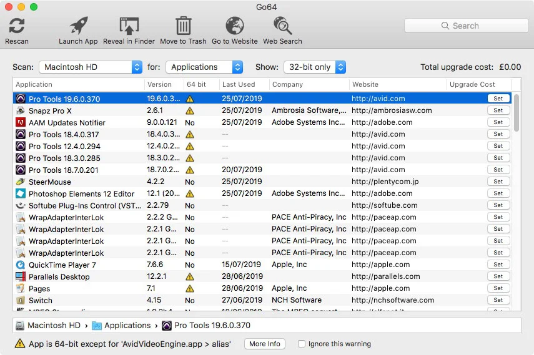
Task: Click http://parallels.com website cell
Action: pyautogui.click(x=386, y=276)
